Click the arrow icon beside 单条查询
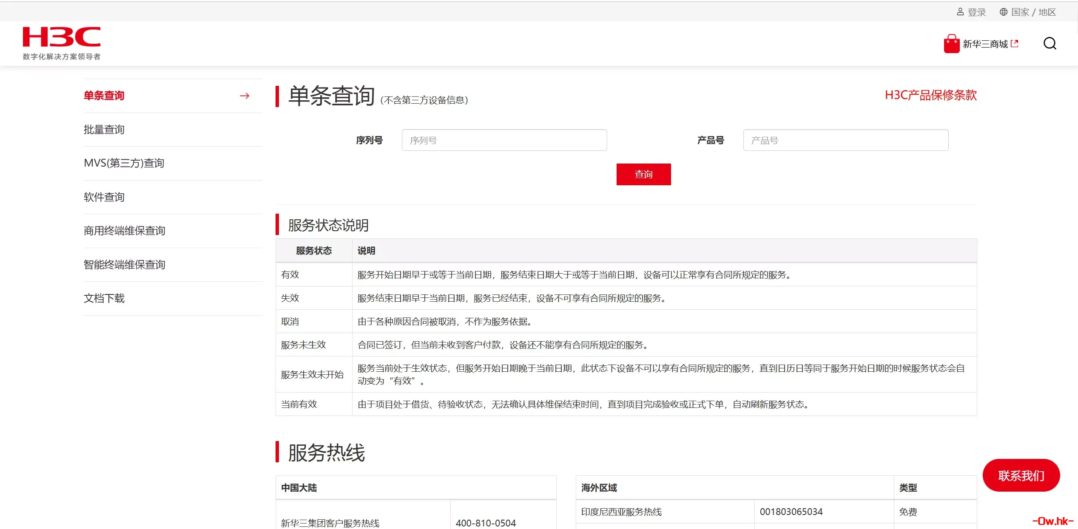Viewport: 1078px width, 529px height. [245, 96]
